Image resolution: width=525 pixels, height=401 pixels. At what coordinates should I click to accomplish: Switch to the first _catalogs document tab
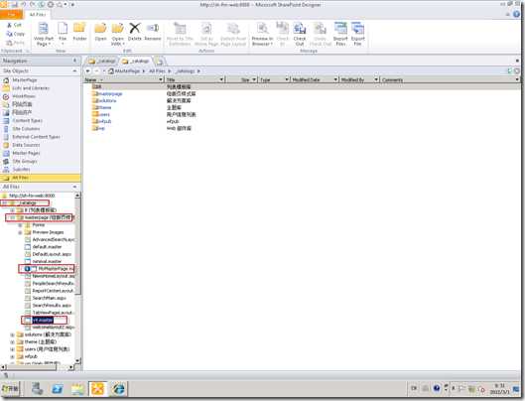click(102, 61)
